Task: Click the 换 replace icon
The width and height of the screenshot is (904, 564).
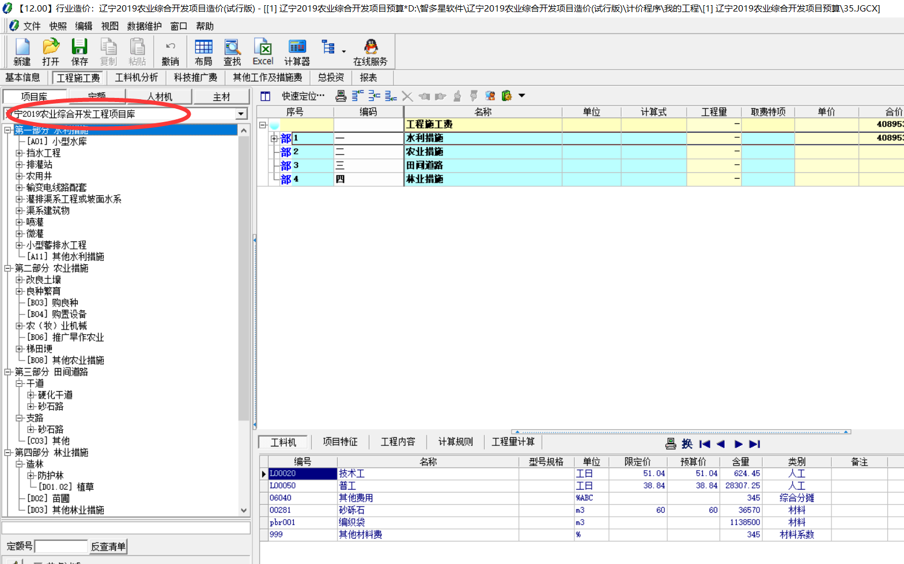Action: [687, 444]
